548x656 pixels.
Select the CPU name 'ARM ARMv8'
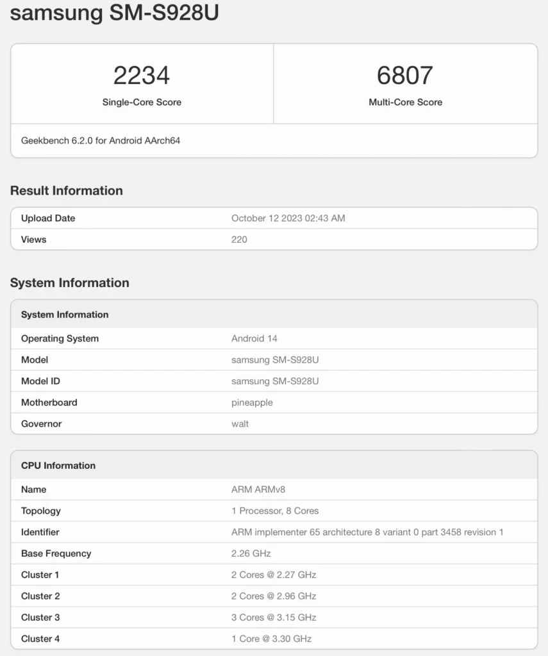[258, 489]
